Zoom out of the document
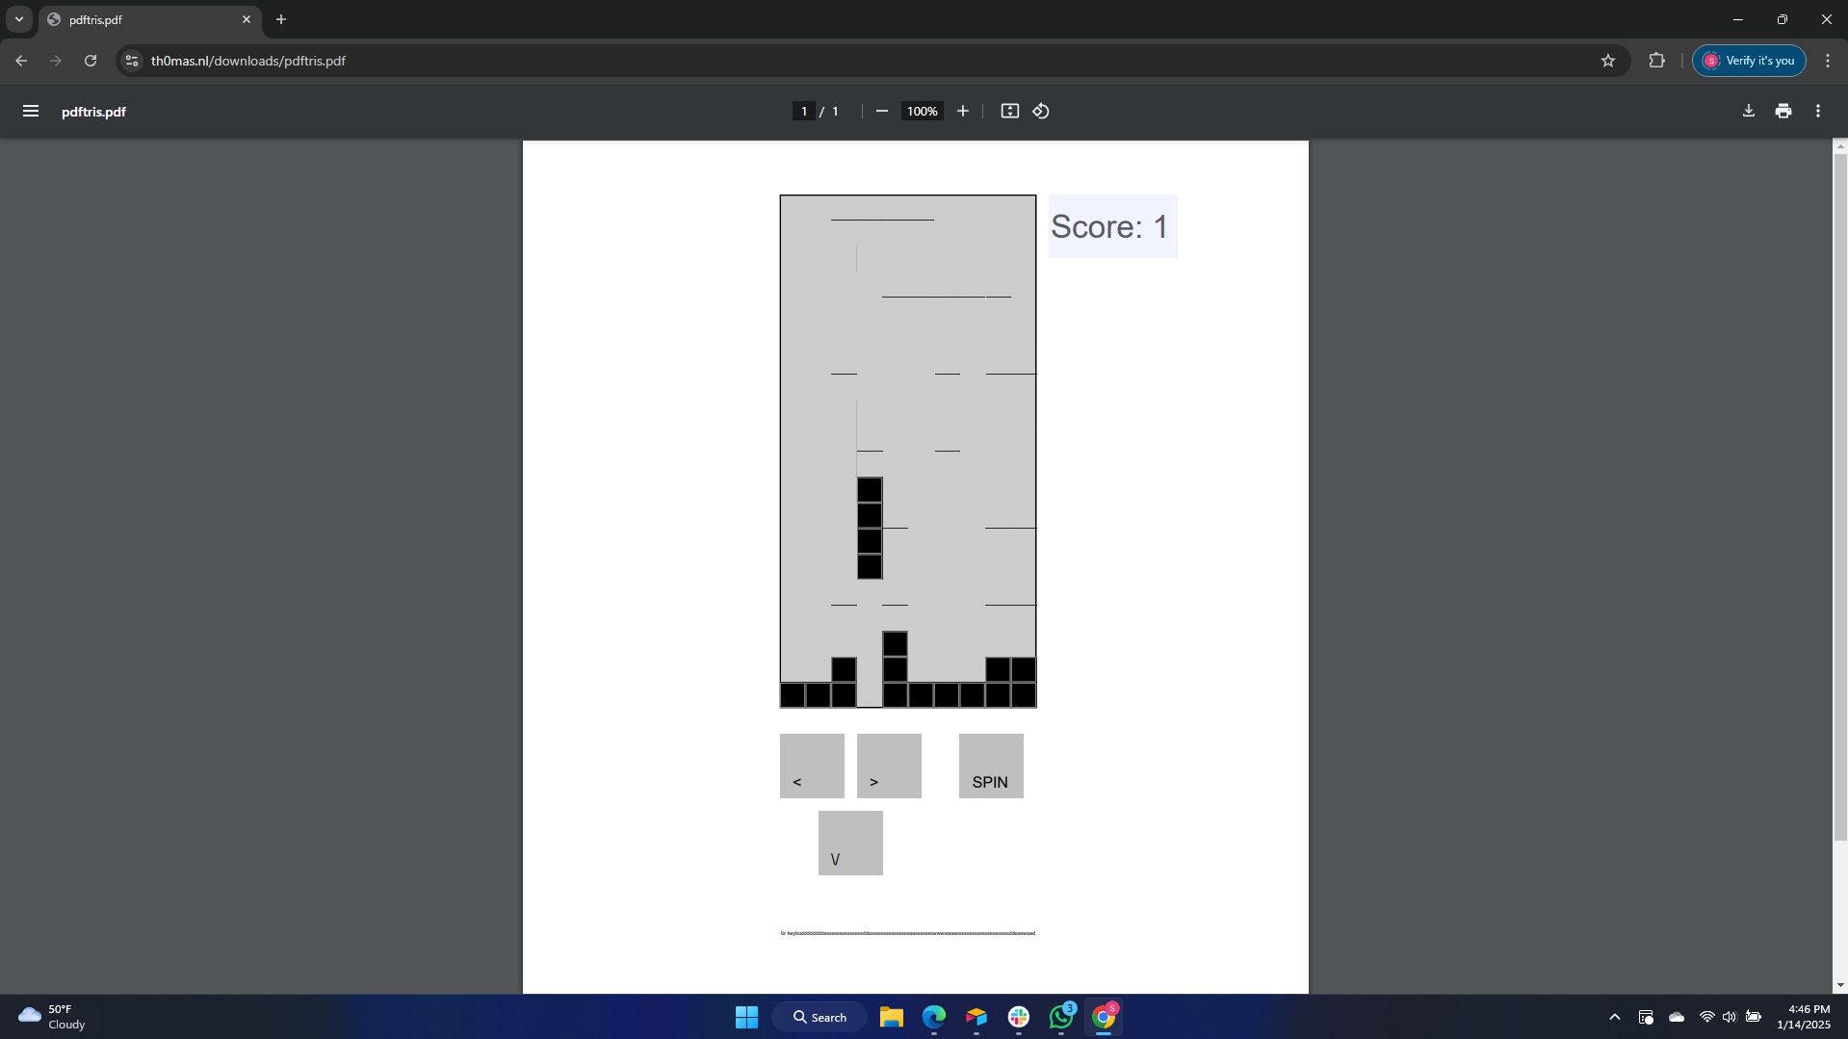The image size is (1848, 1039). (x=881, y=111)
